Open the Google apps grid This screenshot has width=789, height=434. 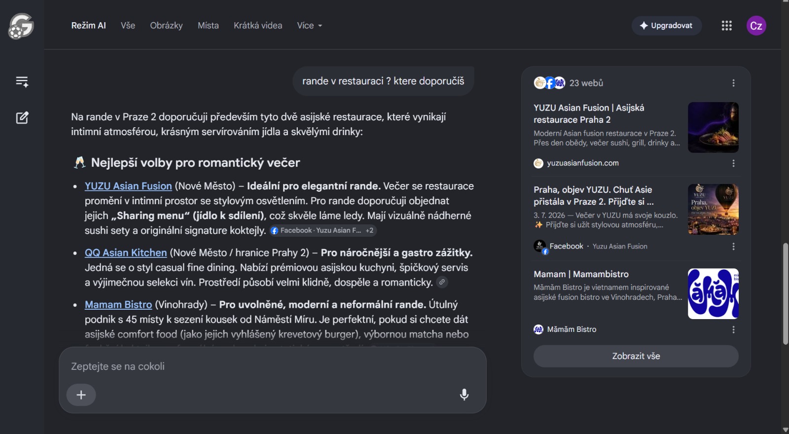(x=726, y=26)
